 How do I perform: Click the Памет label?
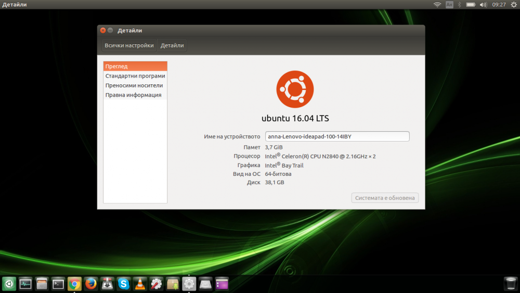[252, 147]
